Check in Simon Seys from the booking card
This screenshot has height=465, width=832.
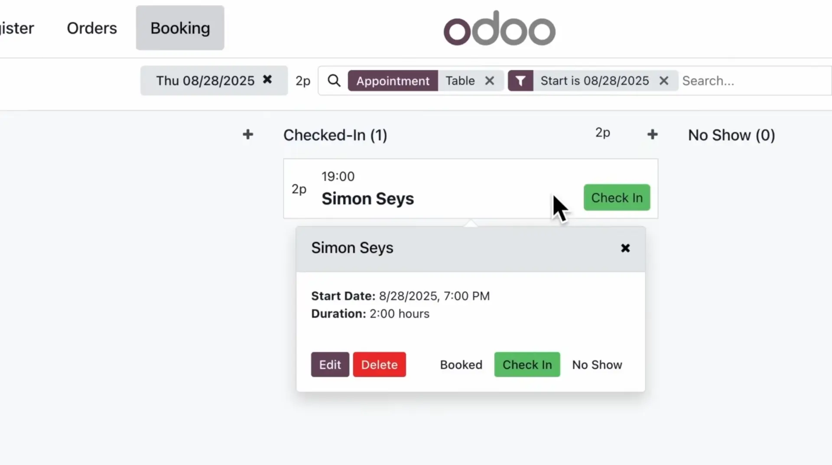click(x=617, y=197)
